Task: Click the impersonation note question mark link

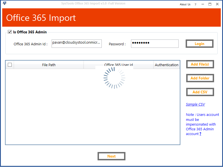Action: [x=200, y=134]
